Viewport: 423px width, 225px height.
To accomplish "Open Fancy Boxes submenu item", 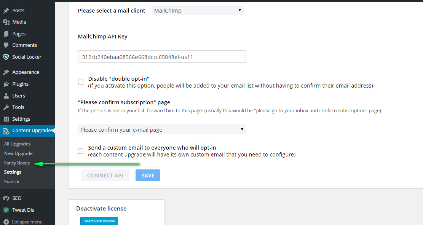I will 17,163.
